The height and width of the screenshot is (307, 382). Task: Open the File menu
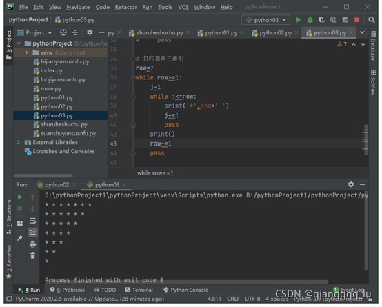pyautogui.click(x=23, y=7)
